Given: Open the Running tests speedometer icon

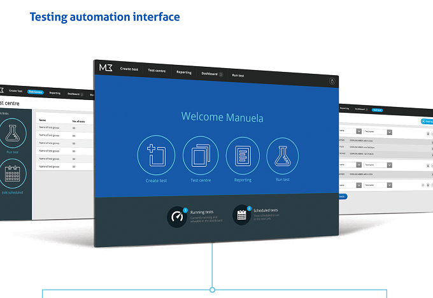Looking at the screenshot, I should point(177,216).
